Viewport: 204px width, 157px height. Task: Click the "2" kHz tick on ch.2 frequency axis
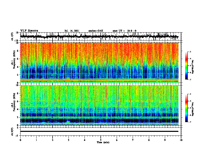click(18, 117)
